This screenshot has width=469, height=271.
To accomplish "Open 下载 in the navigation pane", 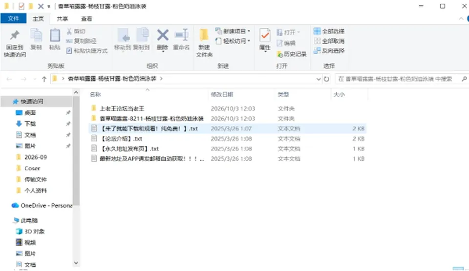I will coord(30,124).
